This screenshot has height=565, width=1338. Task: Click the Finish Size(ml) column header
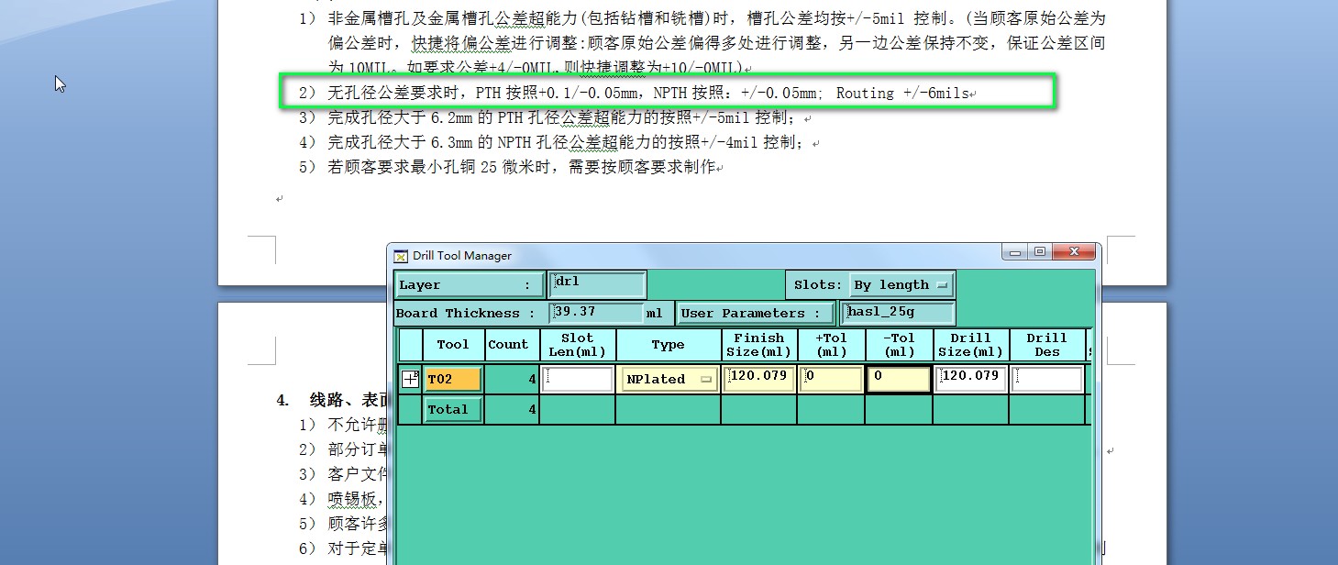pos(758,345)
